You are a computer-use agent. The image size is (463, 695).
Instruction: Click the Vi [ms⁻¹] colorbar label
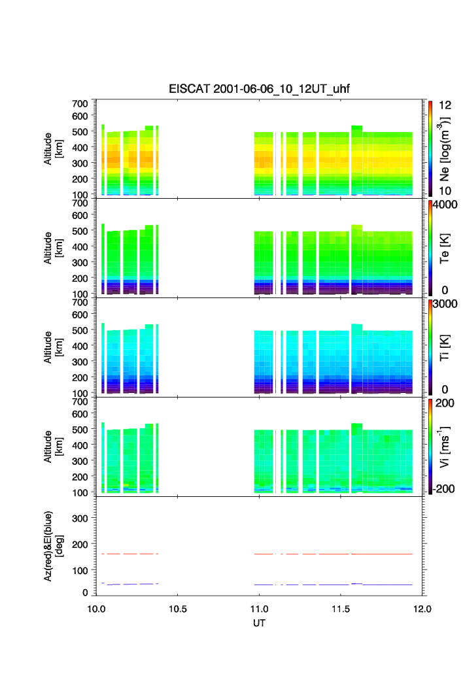(x=446, y=447)
